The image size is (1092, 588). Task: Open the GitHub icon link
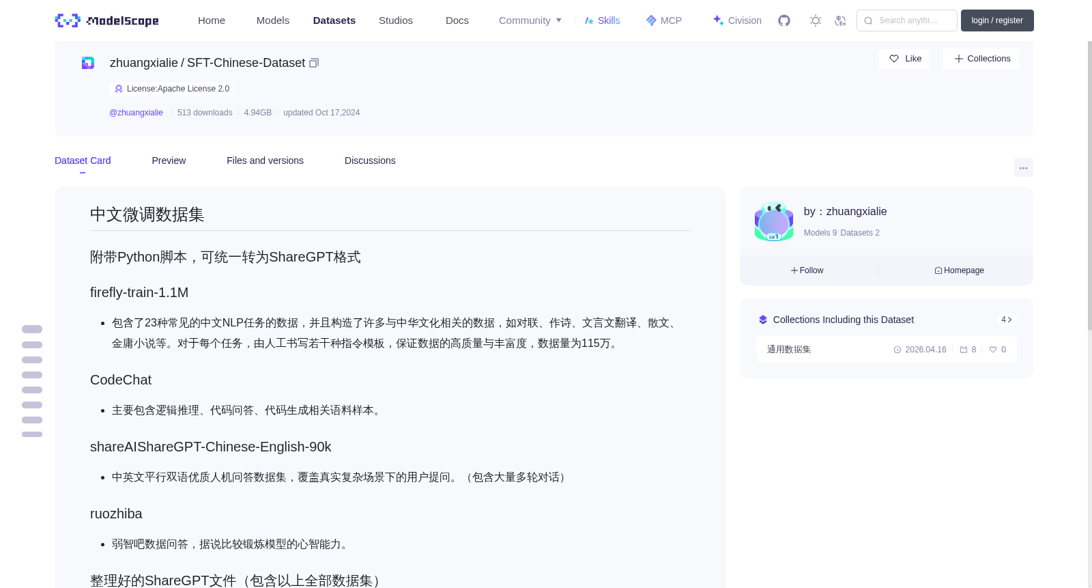point(784,20)
